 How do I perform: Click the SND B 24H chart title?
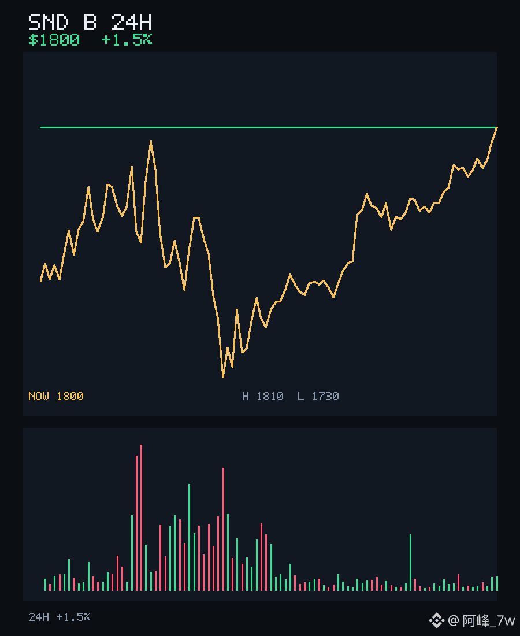click(90, 23)
